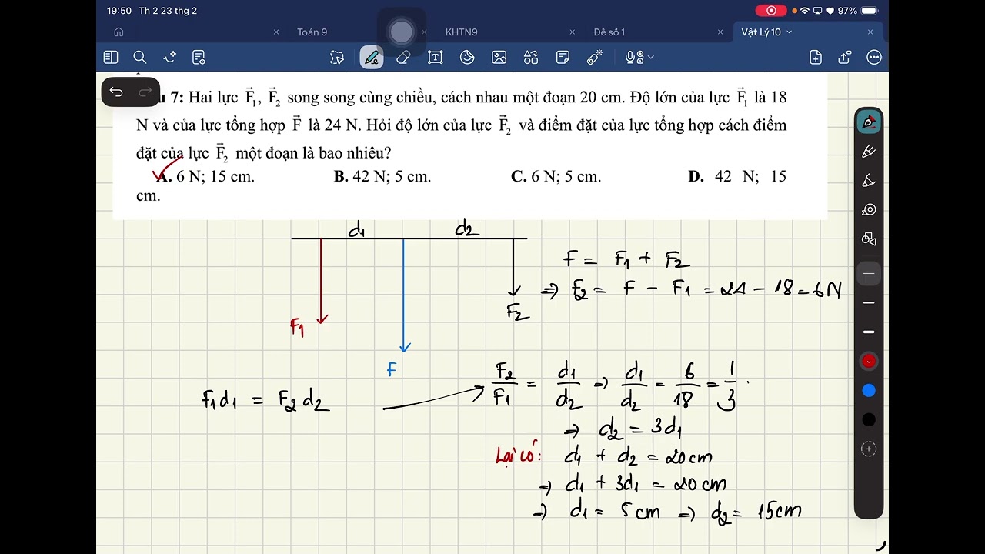Choose the brush pen in side panel
Image resolution: width=985 pixels, height=554 pixels.
(x=869, y=181)
